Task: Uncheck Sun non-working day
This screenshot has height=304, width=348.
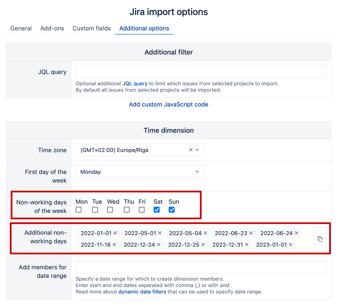Action: 171,210
